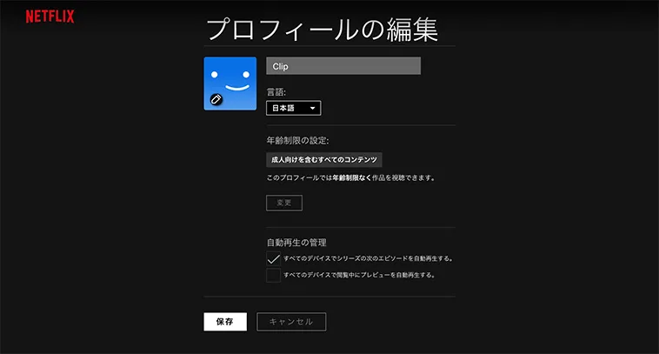Click the 成人向けを含むすべてのコンテンツ badge
Viewport: 659px width, 354px height.
pyautogui.click(x=324, y=160)
